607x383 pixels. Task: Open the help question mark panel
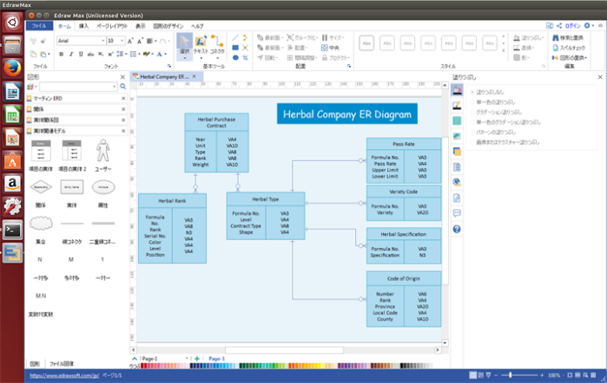[457, 229]
